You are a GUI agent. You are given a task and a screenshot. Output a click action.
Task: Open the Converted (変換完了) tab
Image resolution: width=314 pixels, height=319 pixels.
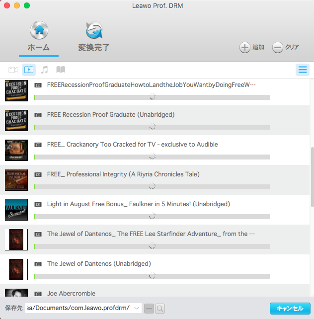coord(94,37)
